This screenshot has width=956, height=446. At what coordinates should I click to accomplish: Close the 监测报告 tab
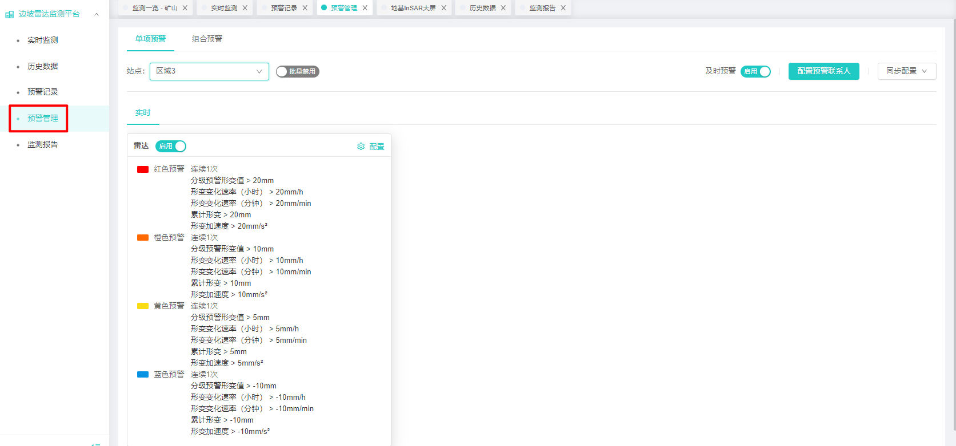pyautogui.click(x=563, y=8)
